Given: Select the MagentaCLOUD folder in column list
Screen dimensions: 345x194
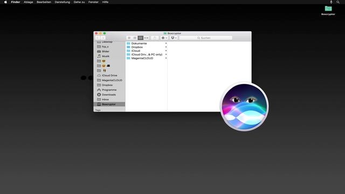Looking at the screenshot, I should click(146, 58).
